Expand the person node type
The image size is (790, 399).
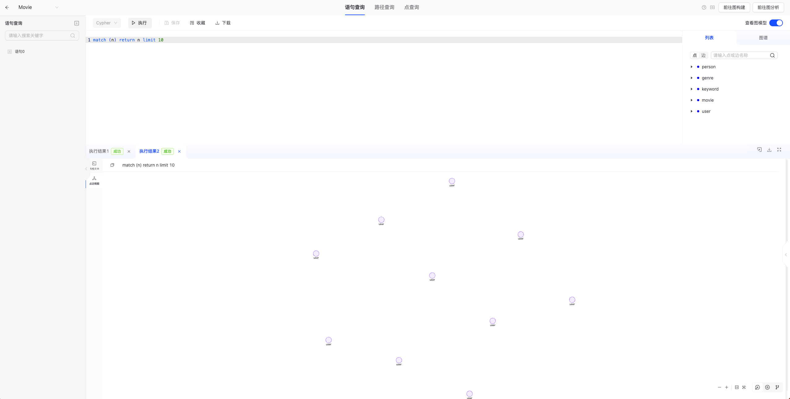692,67
